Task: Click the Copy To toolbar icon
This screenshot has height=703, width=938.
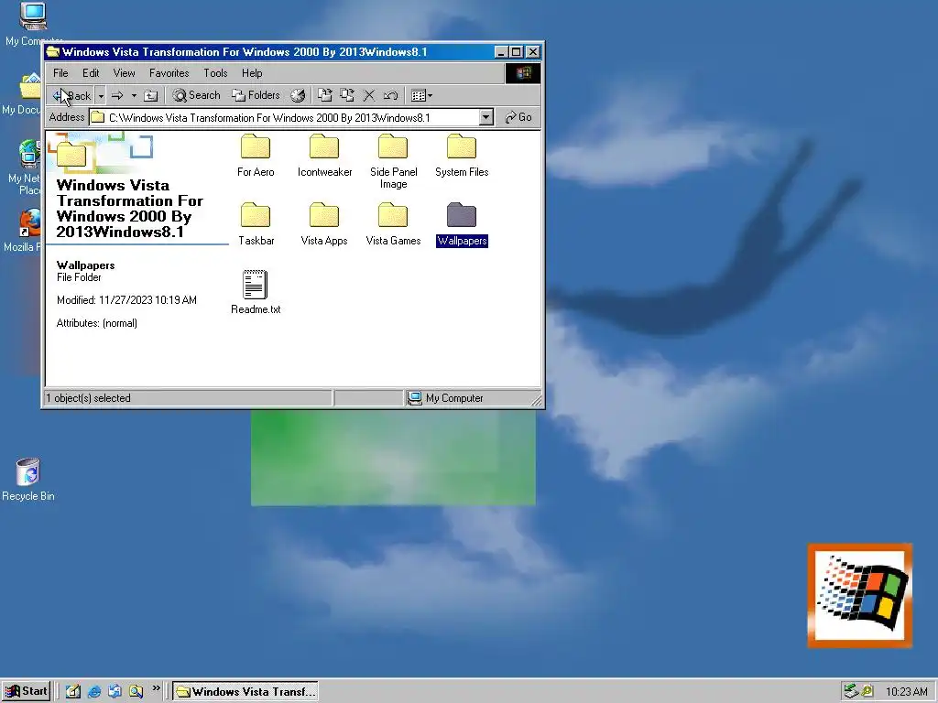Action: click(347, 95)
